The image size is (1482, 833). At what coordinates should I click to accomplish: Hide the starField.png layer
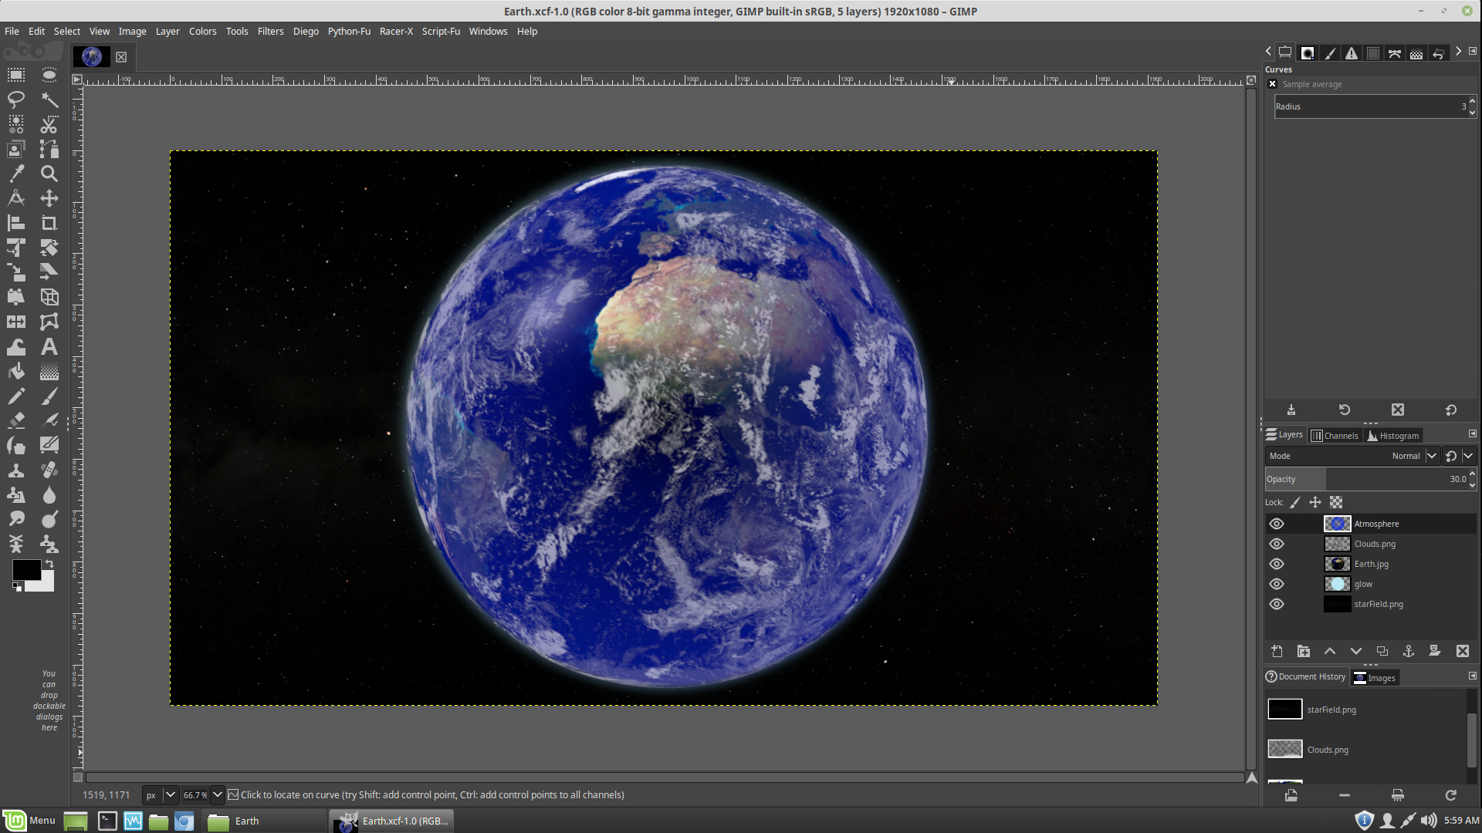click(x=1277, y=604)
